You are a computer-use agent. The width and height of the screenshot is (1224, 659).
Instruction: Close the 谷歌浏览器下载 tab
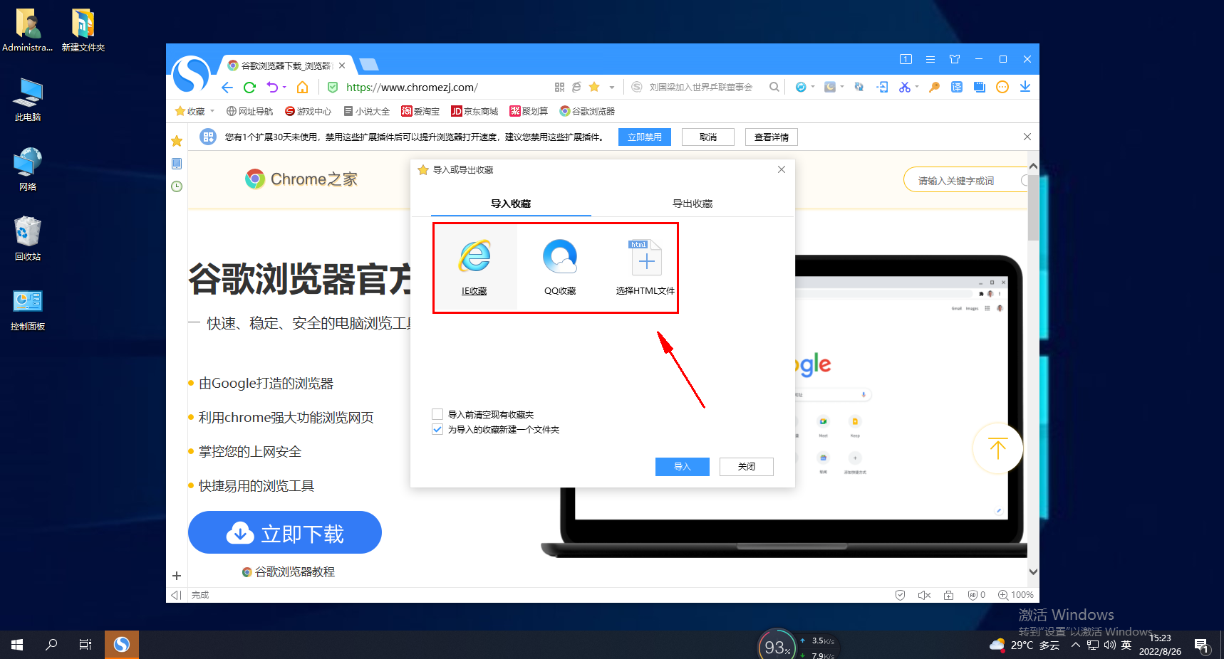tap(342, 65)
